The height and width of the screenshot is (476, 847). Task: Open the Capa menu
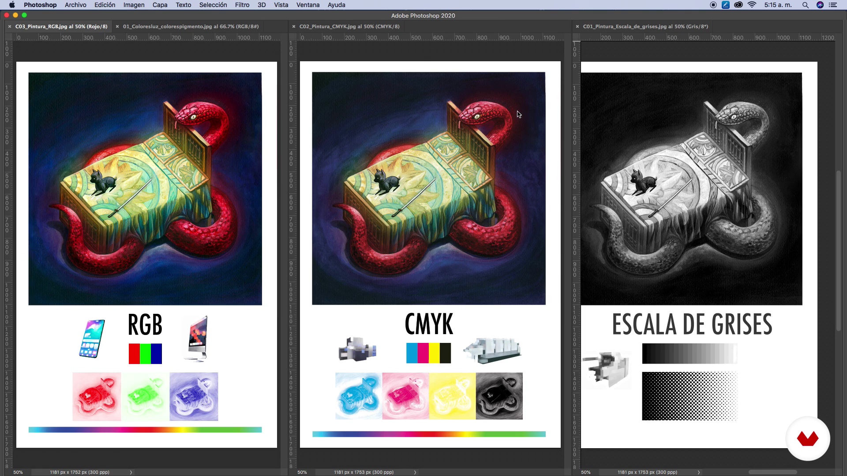(x=160, y=5)
